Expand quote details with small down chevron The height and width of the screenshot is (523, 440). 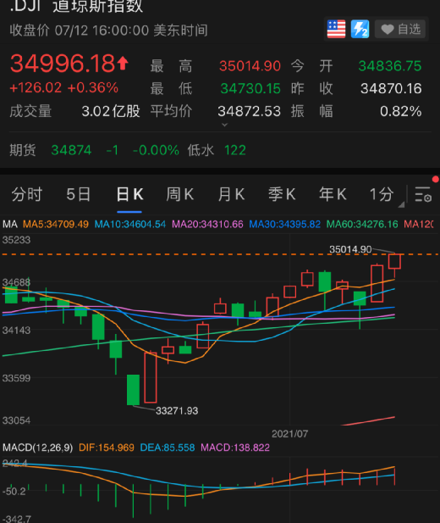(x=225, y=125)
